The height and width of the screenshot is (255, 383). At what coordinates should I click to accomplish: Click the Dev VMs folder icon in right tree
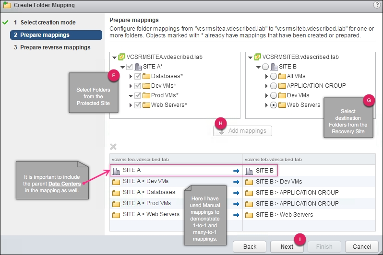[282, 95]
